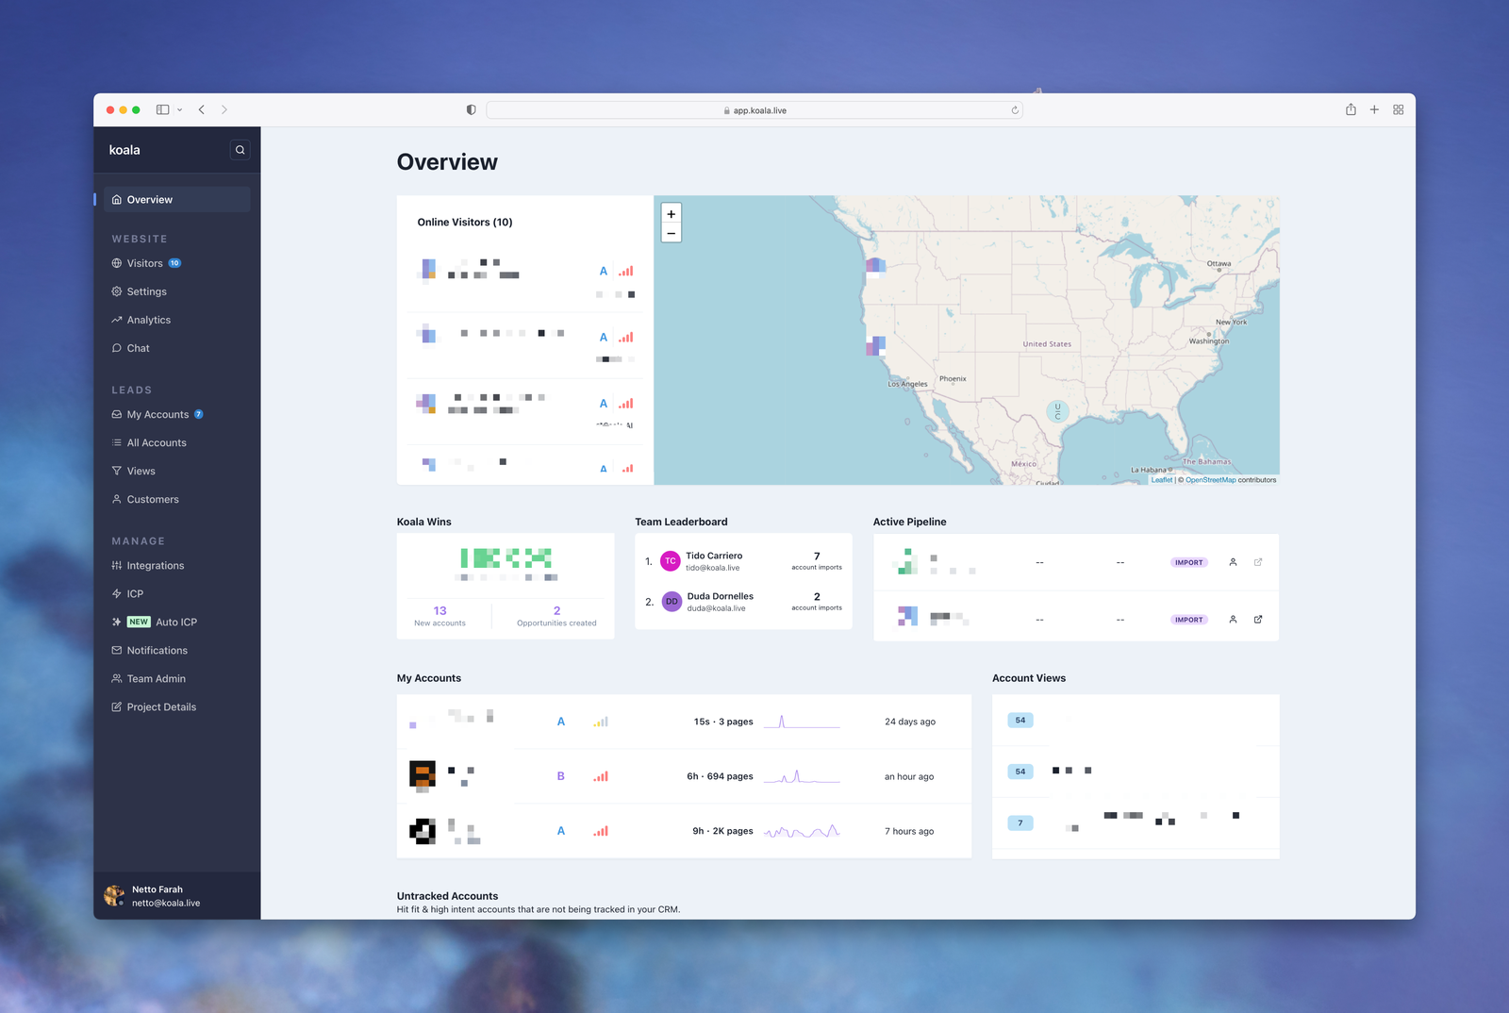This screenshot has width=1509, height=1013.
Task: Open external link icon in second pipeline row
Action: [x=1258, y=620]
